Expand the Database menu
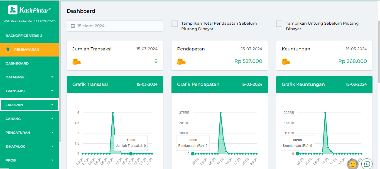380x169 pixels. tap(29, 77)
